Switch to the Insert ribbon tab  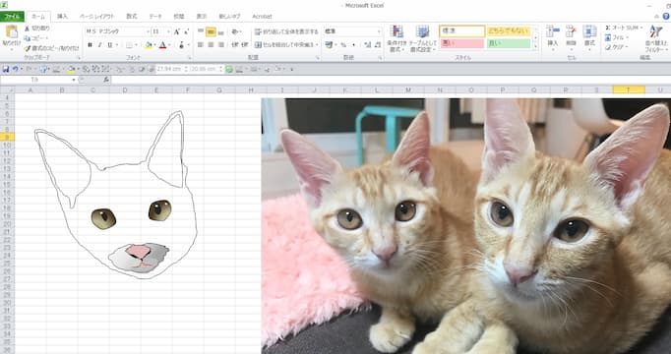(63, 17)
